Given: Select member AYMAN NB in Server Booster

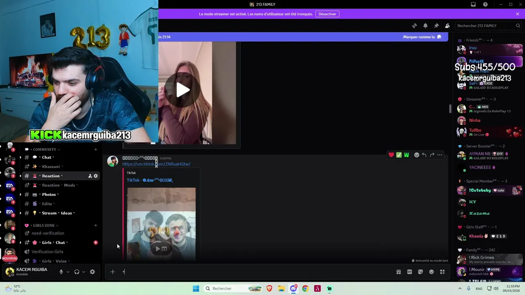Looking at the screenshot, I should 489,156.
